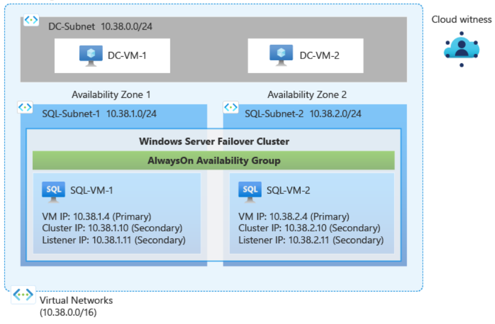Click the green 'AlwaysOn Availability Group' bar
Image resolution: width=495 pixels, height=324 pixels.
tap(213, 161)
